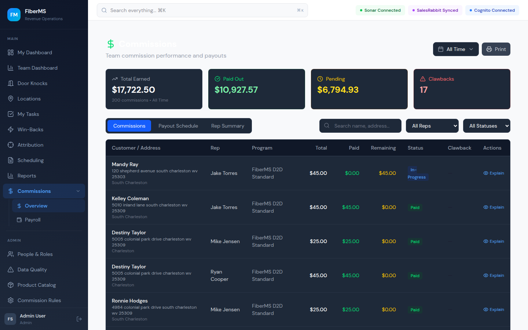Open the All Time date range dropdown
Viewport: 528px width, 330px height.
455,49
